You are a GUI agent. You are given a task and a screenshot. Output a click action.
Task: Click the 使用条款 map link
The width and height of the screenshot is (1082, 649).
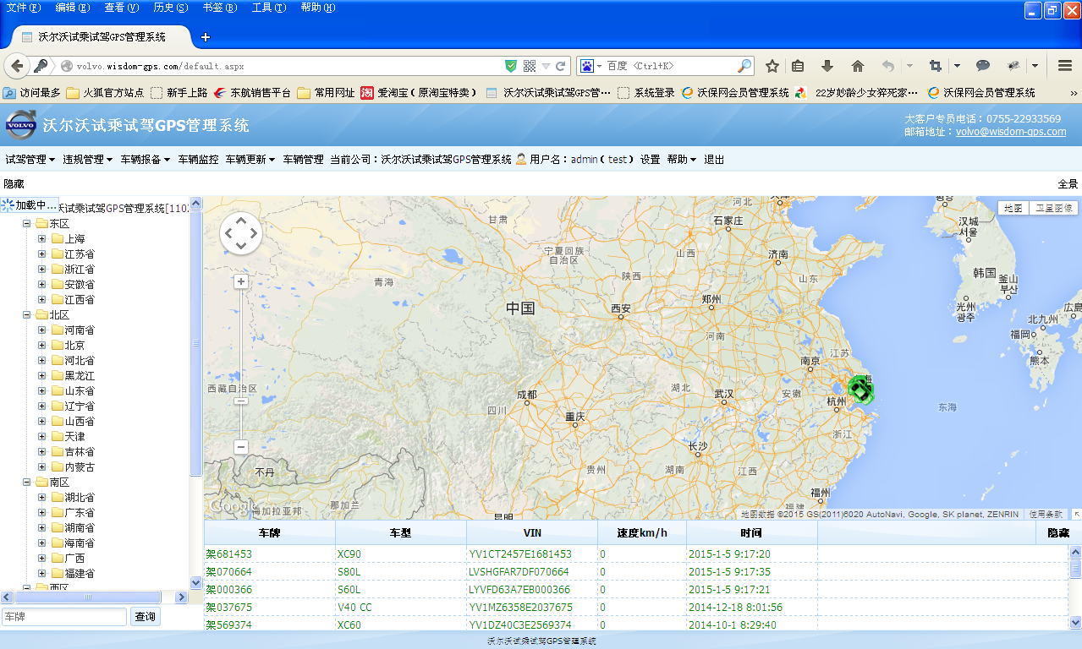(1046, 514)
